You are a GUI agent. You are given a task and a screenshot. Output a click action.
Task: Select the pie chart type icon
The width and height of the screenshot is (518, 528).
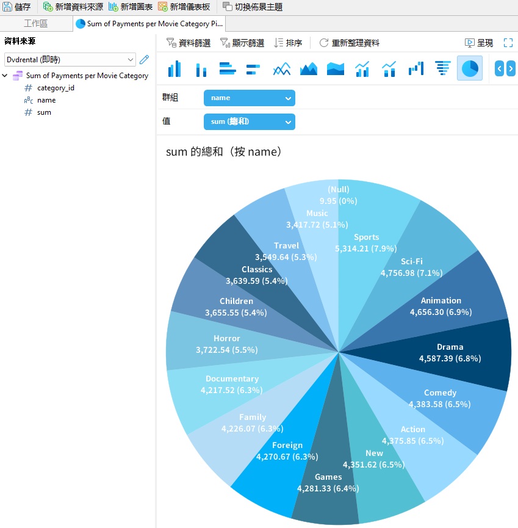469,68
